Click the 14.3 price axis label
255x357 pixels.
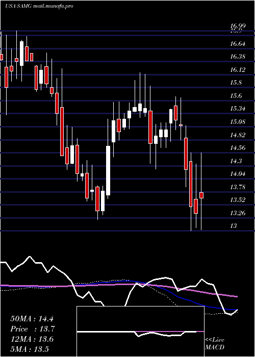(x=236, y=161)
